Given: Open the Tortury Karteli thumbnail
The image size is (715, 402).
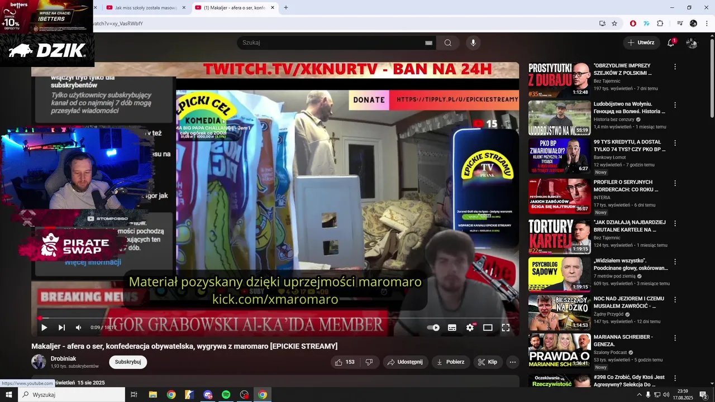Looking at the screenshot, I should tap(559, 236).
